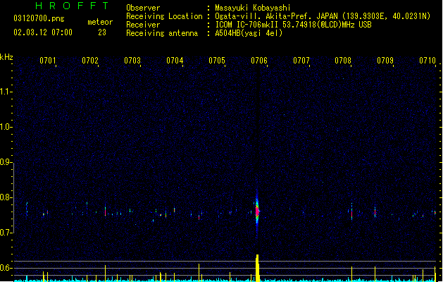443x282 pixels.
Task: Click the kHz axis unit label
Action: pyautogui.click(x=6, y=57)
